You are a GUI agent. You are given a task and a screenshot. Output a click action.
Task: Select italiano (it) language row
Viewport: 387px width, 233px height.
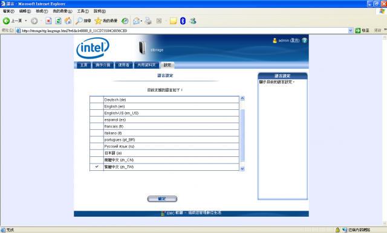click(164, 133)
